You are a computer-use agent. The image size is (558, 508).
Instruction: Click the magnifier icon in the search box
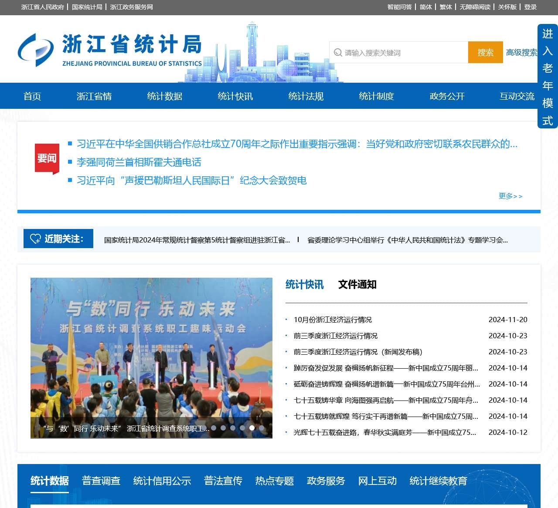[x=337, y=52]
